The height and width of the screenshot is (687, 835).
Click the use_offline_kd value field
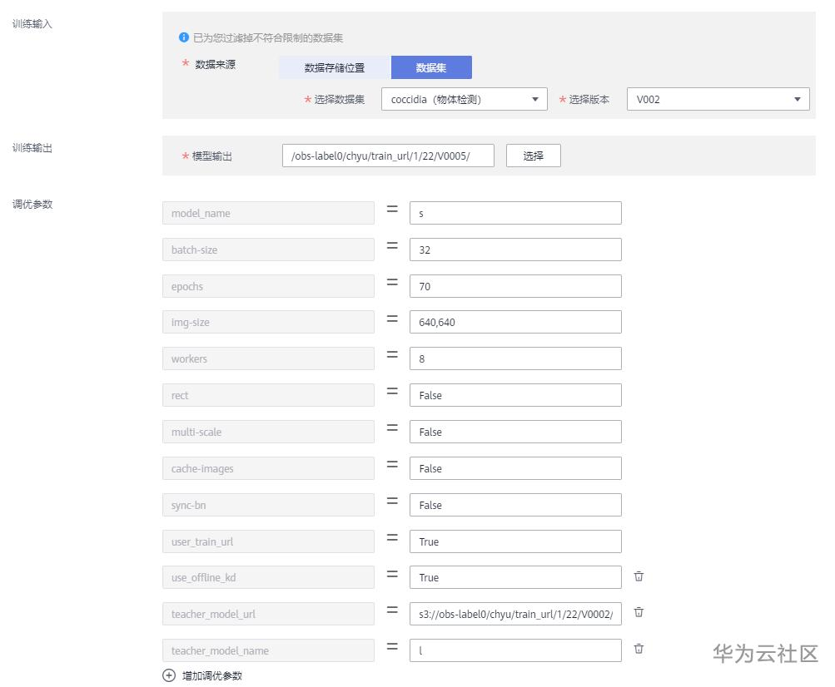515,577
